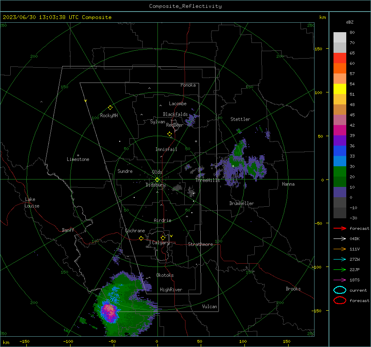This screenshot has height=347, width=371.
Task: Click the light blue swatch below 33 dBZ
Action: 340,161
